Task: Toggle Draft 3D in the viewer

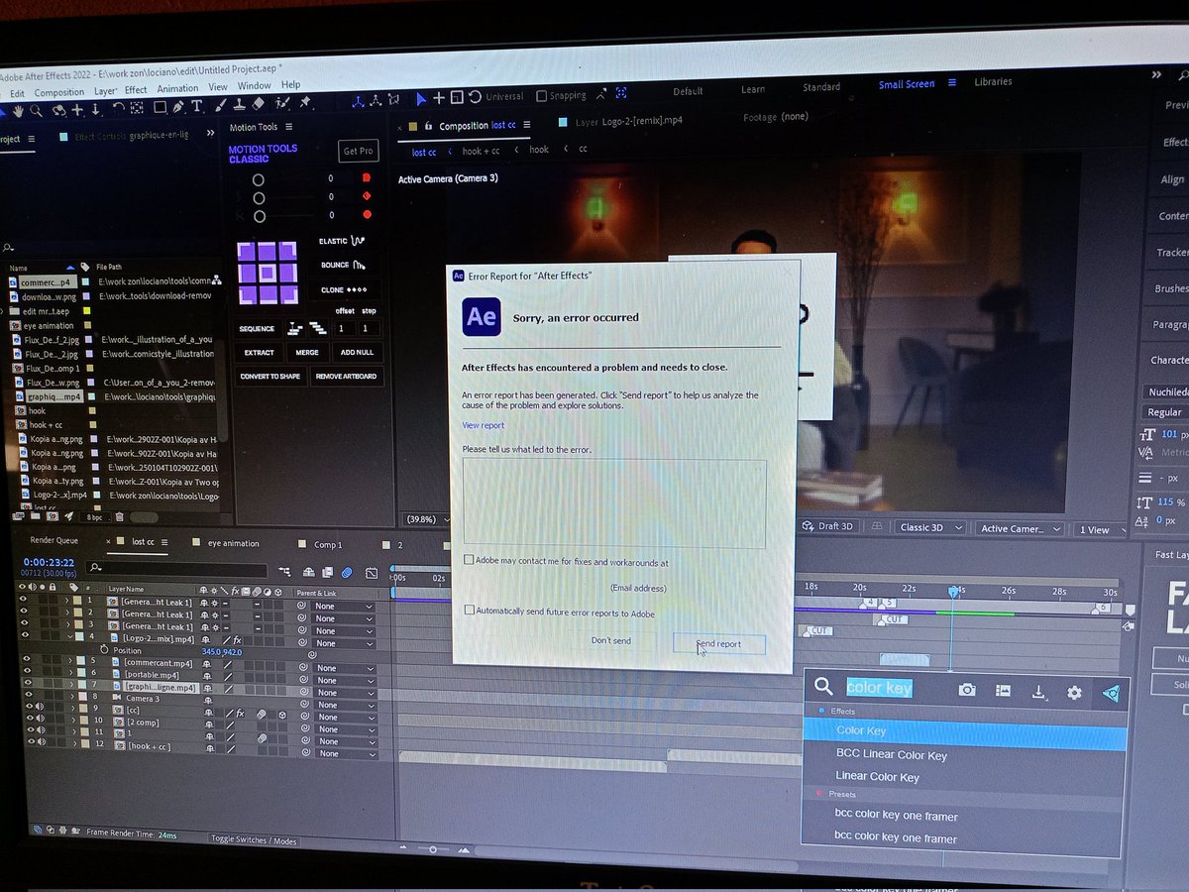Action: pyautogui.click(x=827, y=526)
